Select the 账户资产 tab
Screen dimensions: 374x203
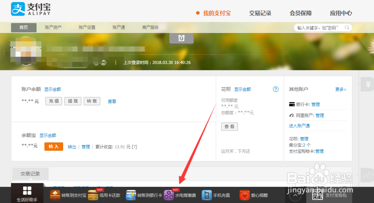53,27
